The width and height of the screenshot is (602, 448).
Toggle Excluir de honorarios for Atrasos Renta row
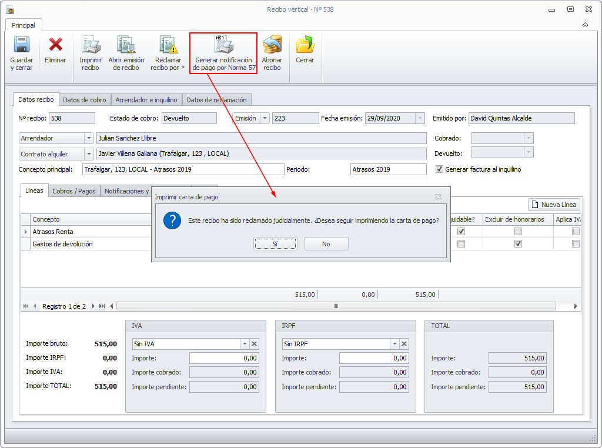tap(518, 232)
